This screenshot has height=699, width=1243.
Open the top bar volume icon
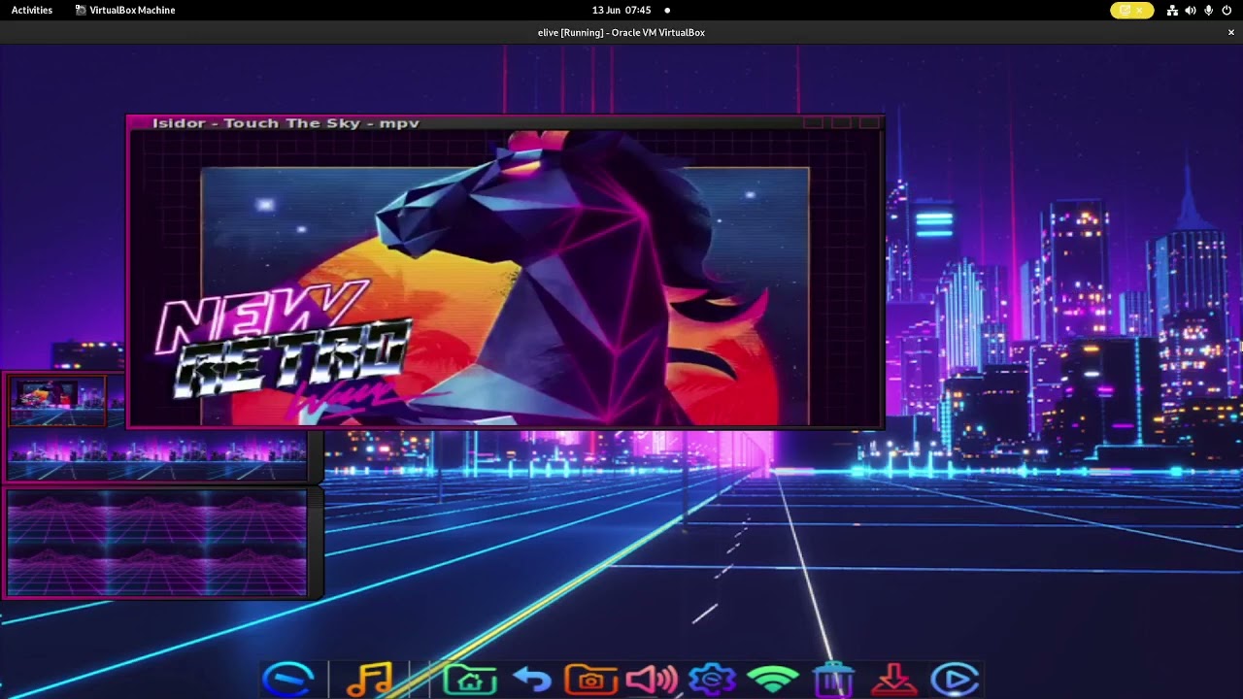[x=1191, y=10]
